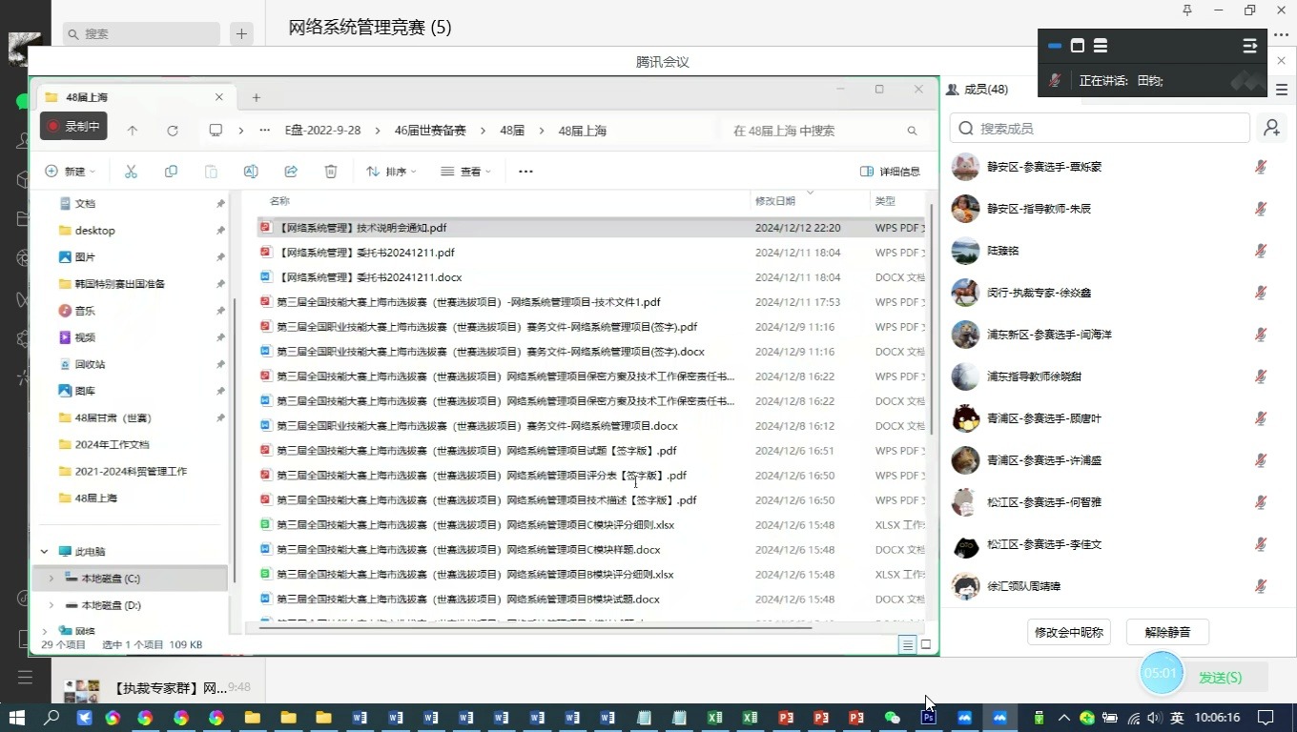This screenshot has width=1297, height=732.
Task: Click a muted microphone icon beside 陆臻铭
Action: (1261, 250)
